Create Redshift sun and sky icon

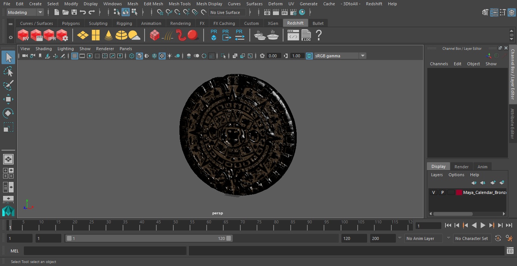point(134,35)
